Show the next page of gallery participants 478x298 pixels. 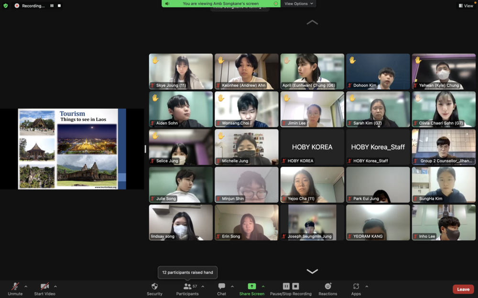pos(312,271)
